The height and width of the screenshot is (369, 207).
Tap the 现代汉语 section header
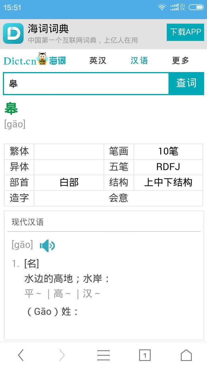pos(28,222)
